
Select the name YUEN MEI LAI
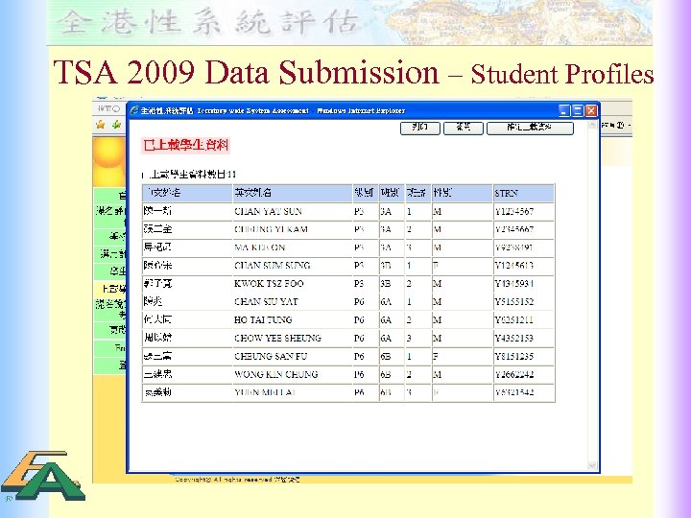(265, 392)
